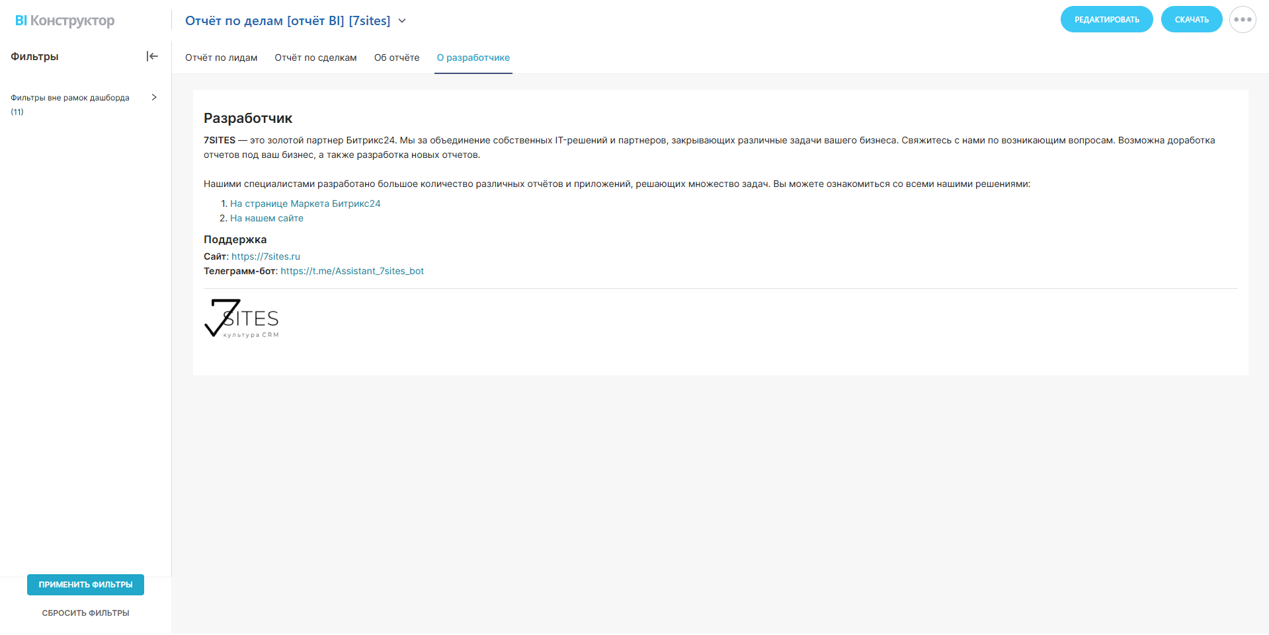Screen dimensions: 1269x635
Task: Reset filters via СБРОСИТЬ ФИЛЬТРЫ
Action: [86, 613]
